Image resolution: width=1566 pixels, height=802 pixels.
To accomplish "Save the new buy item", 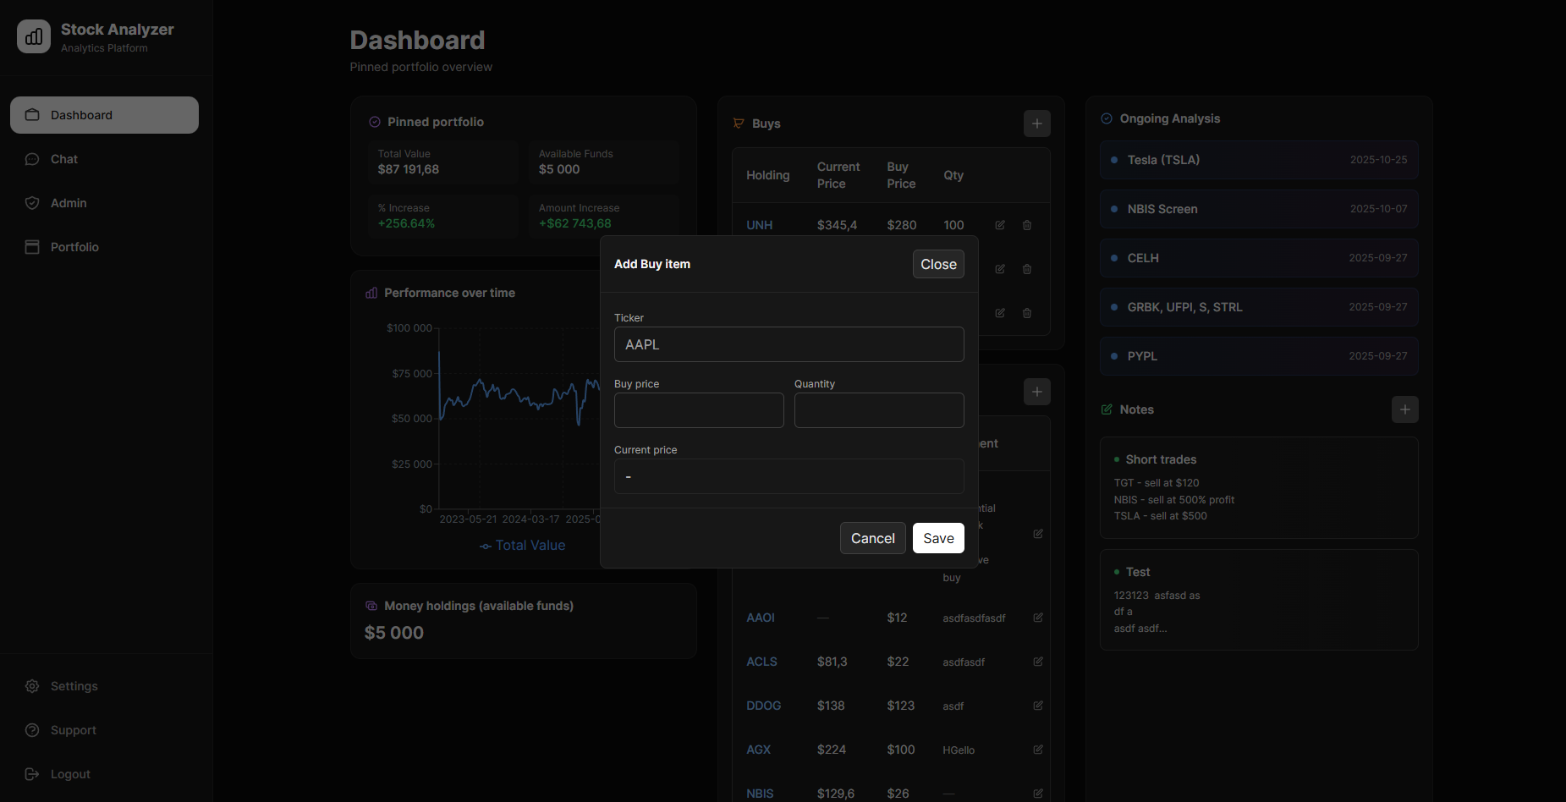I will point(937,538).
